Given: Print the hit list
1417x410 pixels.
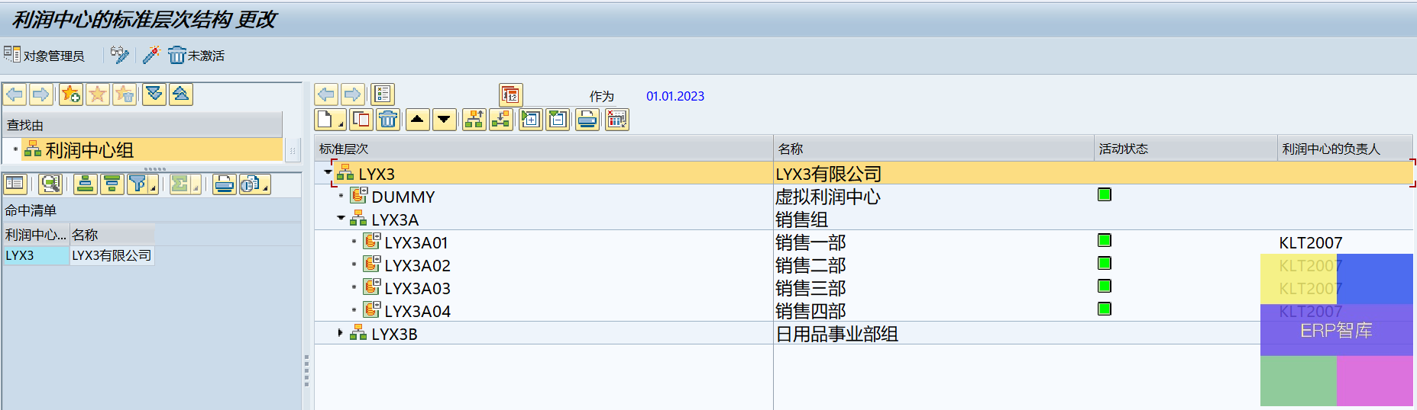Looking at the screenshot, I should click(x=224, y=184).
